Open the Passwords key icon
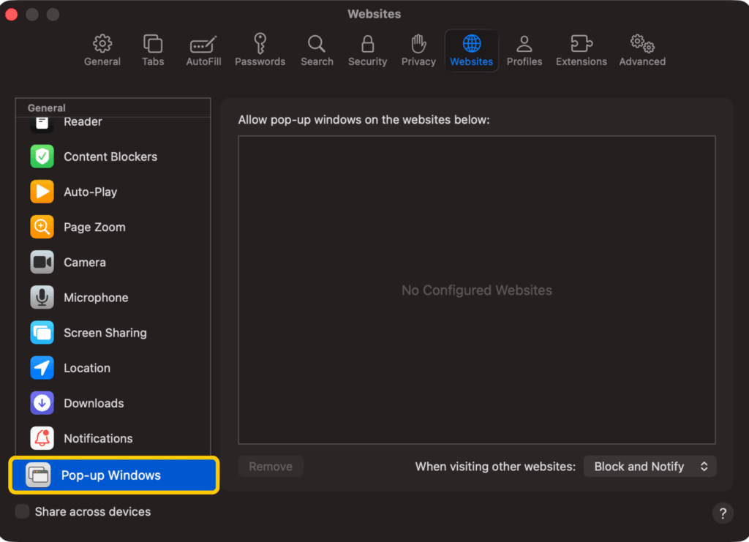 coord(260,43)
